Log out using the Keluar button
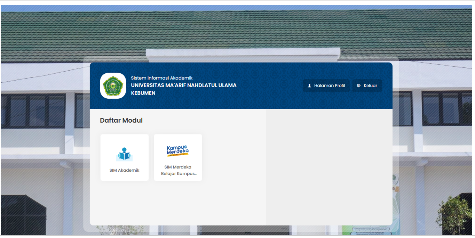475x238 pixels. coord(367,86)
